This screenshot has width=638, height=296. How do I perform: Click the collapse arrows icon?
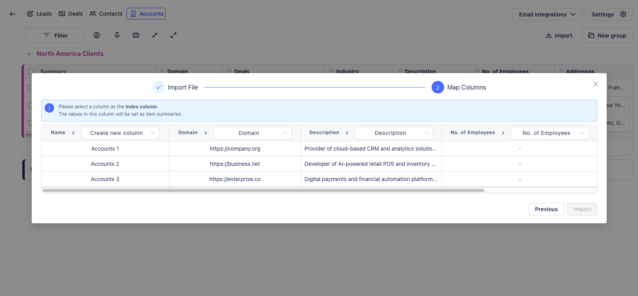(x=155, y=35)
